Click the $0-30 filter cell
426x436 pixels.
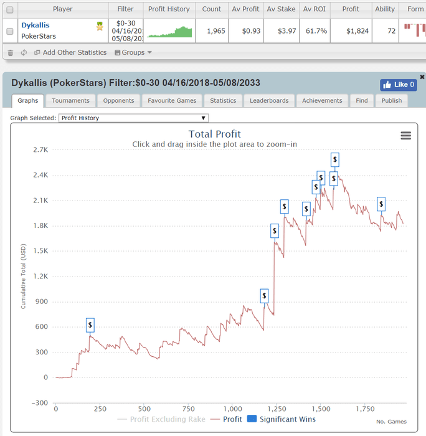[126, 31]
